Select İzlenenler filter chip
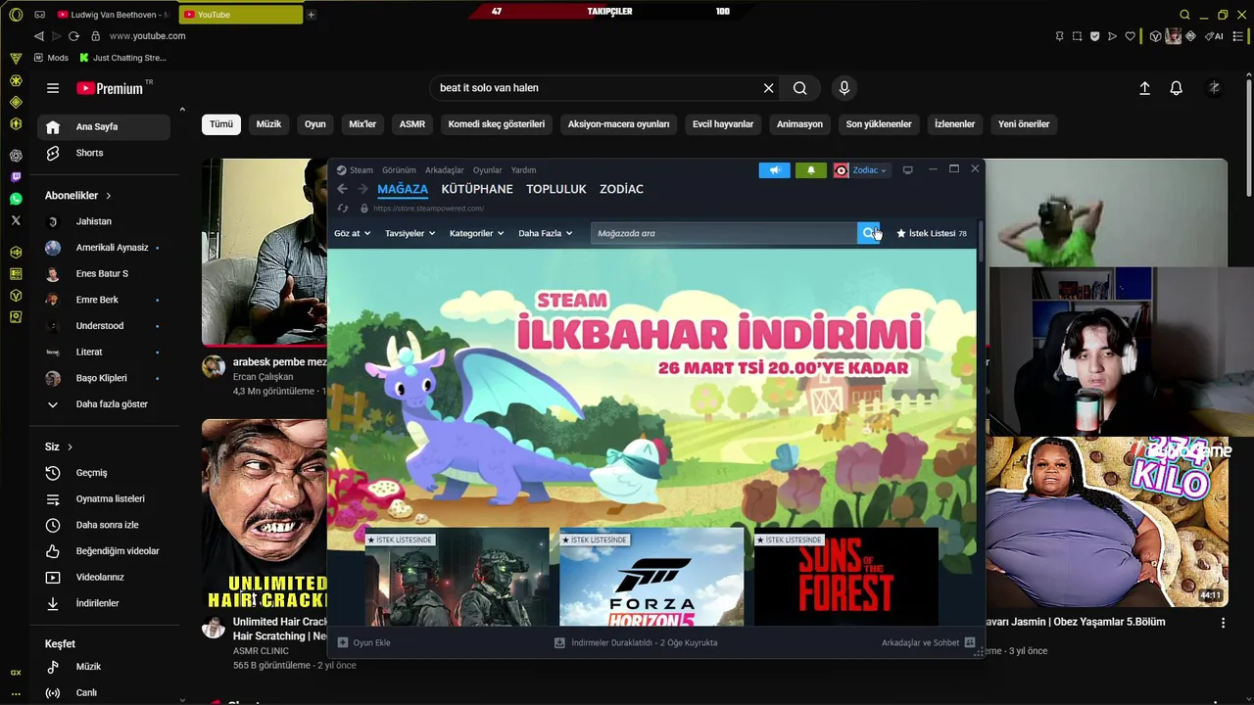 click(x=954, y=124)
